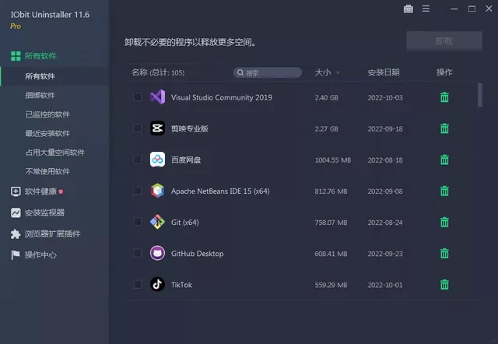Open the 软件健康 section

pyautogui.click(x=40, y=191)
